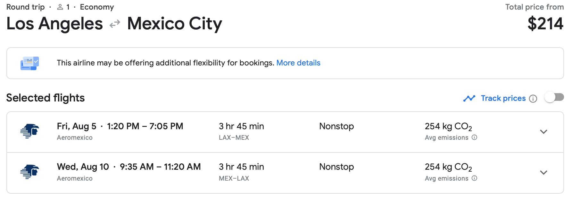This screenshot has width=573, height=201.
Task: Click the flexible booking ticket icon
Action: [29, 63]
